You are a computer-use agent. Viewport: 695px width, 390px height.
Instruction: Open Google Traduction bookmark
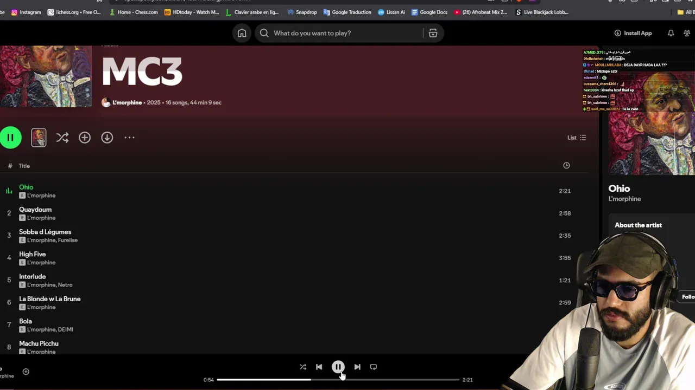click(x=347, y=12)
